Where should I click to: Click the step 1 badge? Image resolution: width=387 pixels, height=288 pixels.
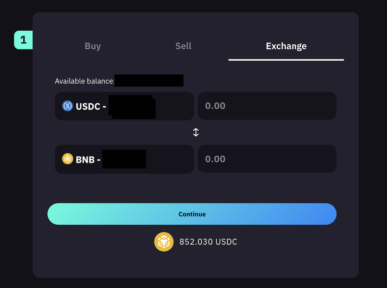click(23, 40)
